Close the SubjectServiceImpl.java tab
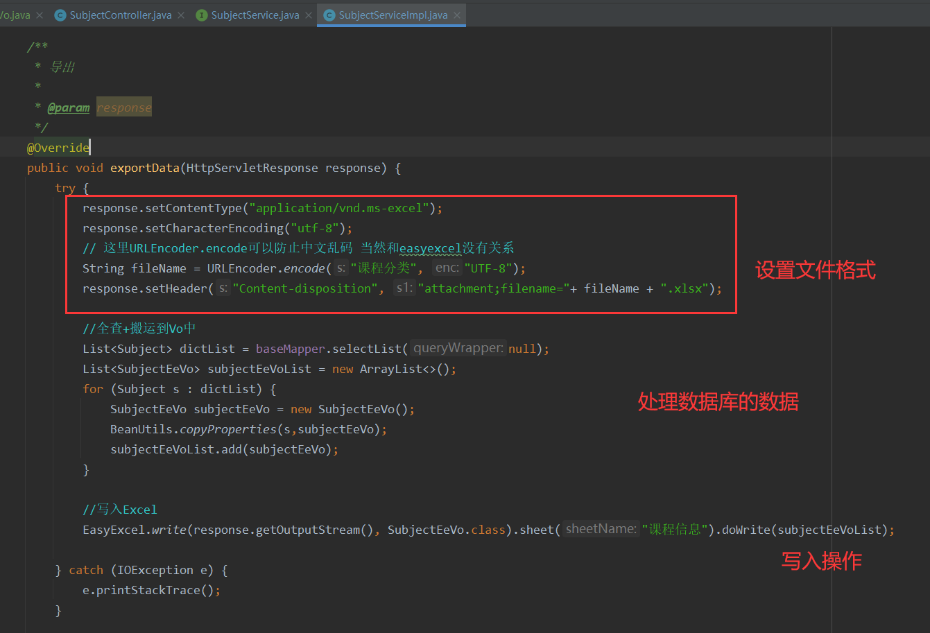Image resolution: width=930 pixels, height=633 pixels. click(457, 15)
